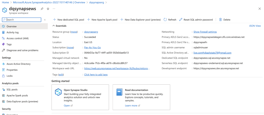Click the Open Synapse Studio tile icon

[58, 92]
